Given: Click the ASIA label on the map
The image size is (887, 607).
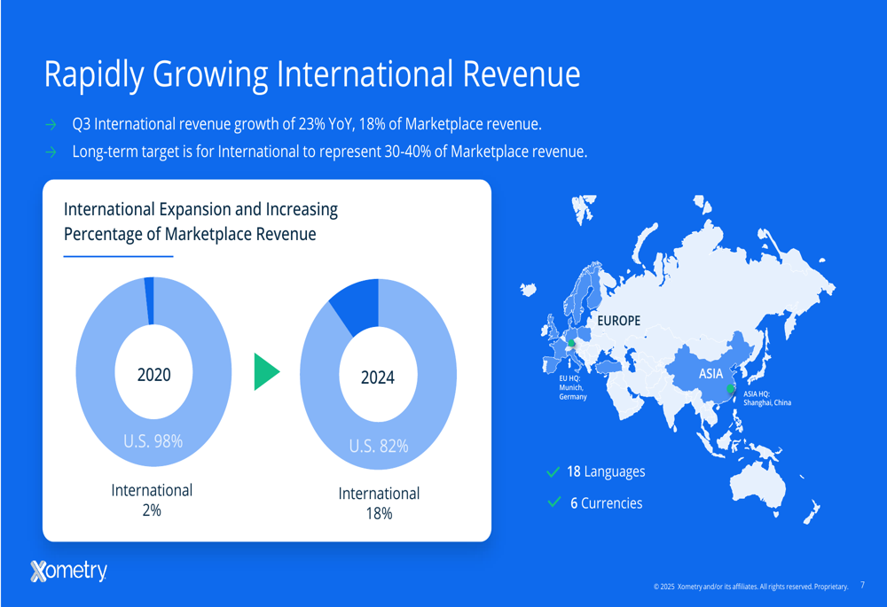Looking at the screenshot, I should pyautogui.click(x=710, y=374).
